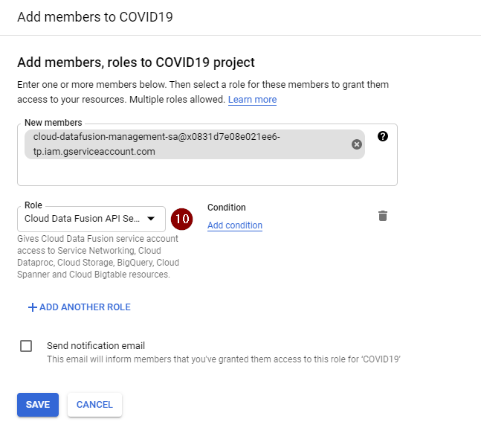Click the red number 10 badge
This screenshot has height=439, width=481.
pyautogui.click(x=182, y=219)
